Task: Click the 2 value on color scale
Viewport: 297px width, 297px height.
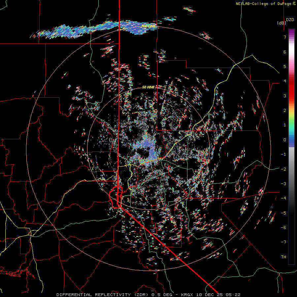Action: click(285, 111)
